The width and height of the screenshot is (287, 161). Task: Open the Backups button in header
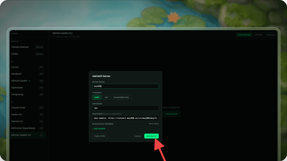(x=271, y=35)
